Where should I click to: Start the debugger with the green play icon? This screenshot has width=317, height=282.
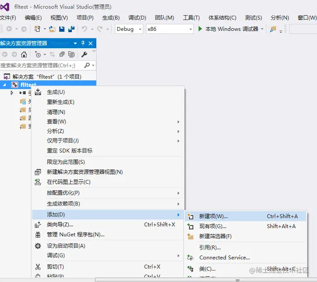coord(200,29)
